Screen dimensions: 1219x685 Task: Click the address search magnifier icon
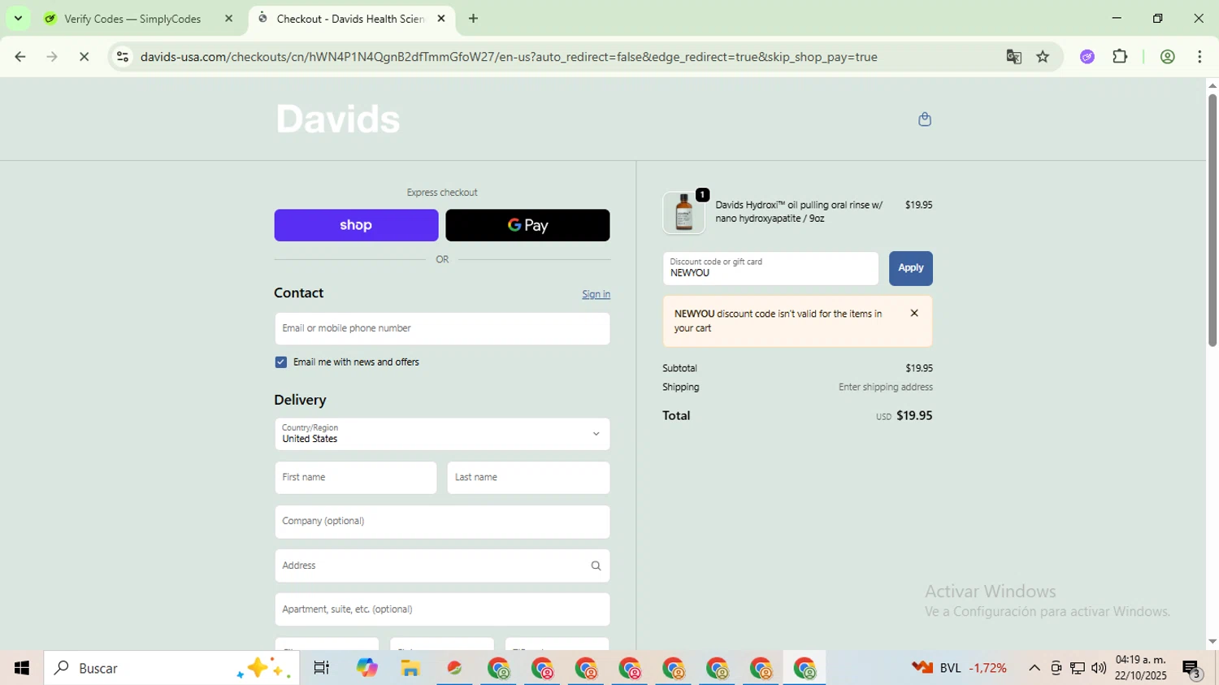(x=596, y=566)
